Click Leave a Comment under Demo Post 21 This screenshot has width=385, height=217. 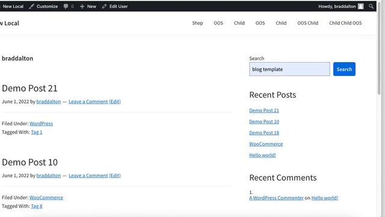[x=88, y=102]
